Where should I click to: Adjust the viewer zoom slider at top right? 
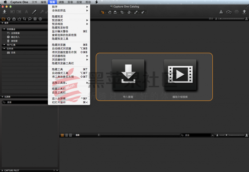[231, 19]
